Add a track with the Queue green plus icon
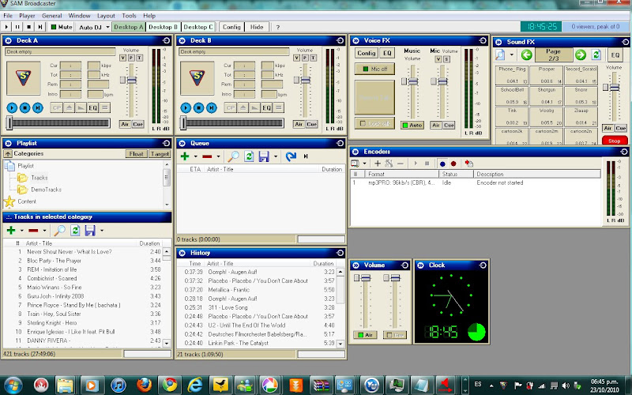Screen dimensions: 632x395 [x=185, y=156]
